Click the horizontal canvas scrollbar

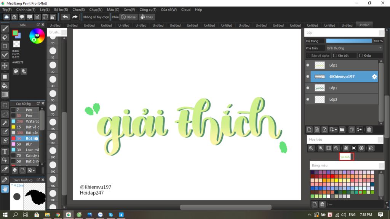[x=225, y=207]
